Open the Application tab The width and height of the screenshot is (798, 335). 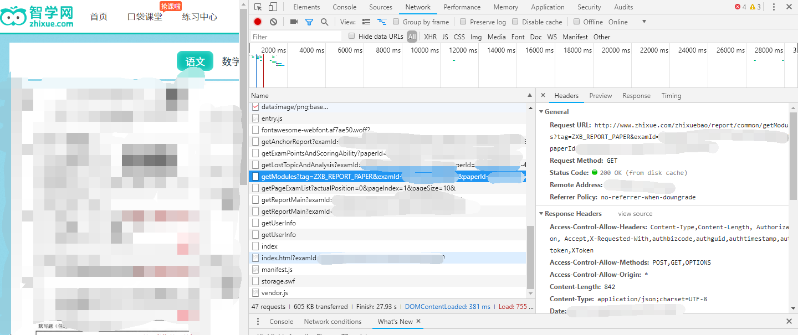pyautogui.click(x=548, y=7)
